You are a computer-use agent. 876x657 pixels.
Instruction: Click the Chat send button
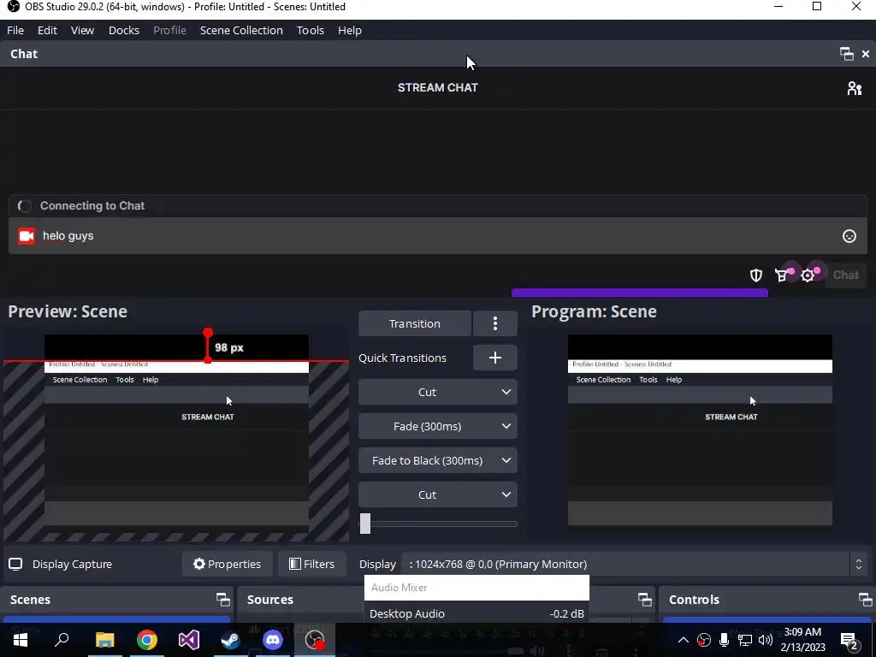[x=845, y=275]
